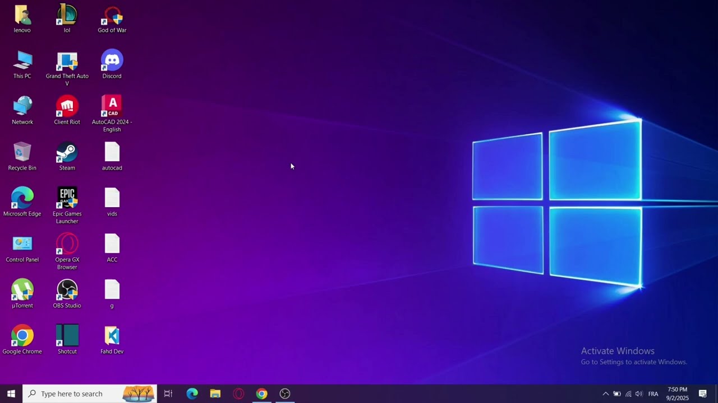
Task: Show hidden system tray icons
Action: (x=605, y=393)
